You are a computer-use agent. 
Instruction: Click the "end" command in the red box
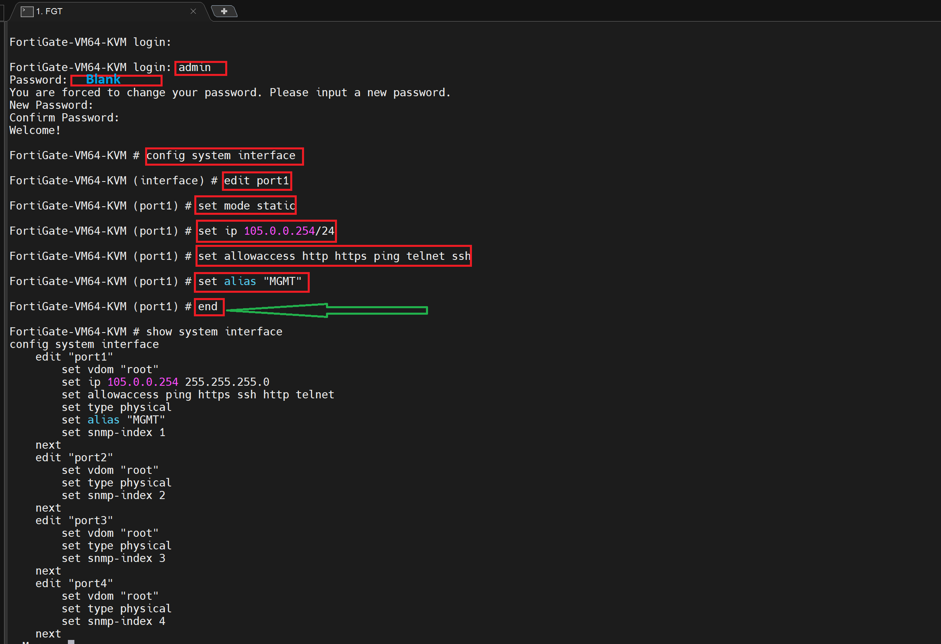pyautogui.click(x=209, y=307)
